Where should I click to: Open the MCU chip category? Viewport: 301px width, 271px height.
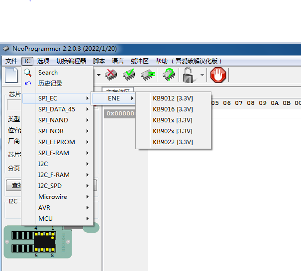(45, 219)
